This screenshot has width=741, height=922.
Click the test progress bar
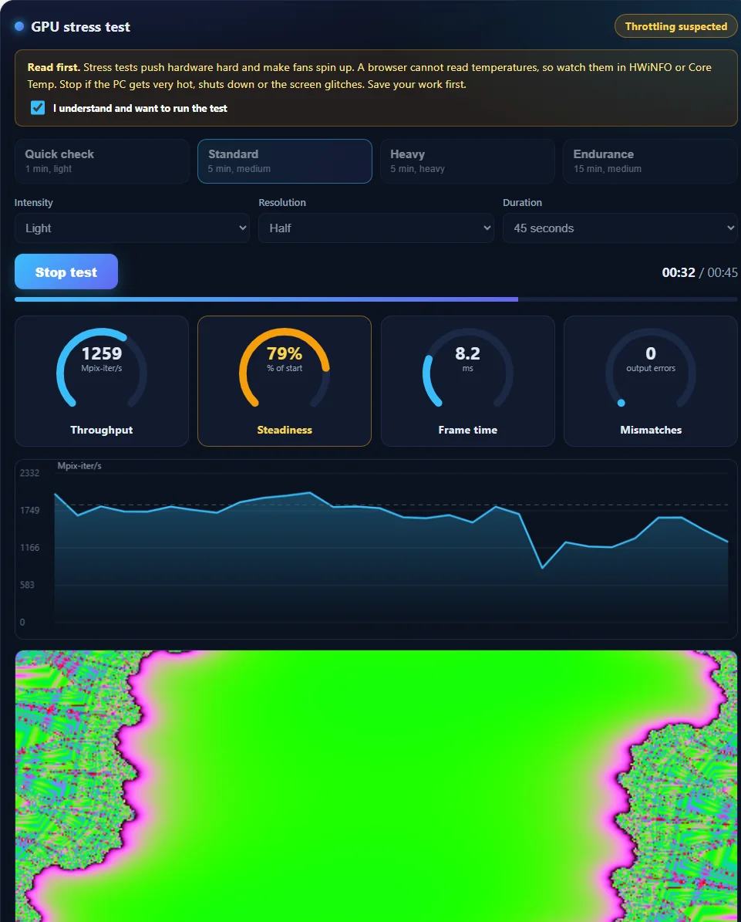pos(376,299)
